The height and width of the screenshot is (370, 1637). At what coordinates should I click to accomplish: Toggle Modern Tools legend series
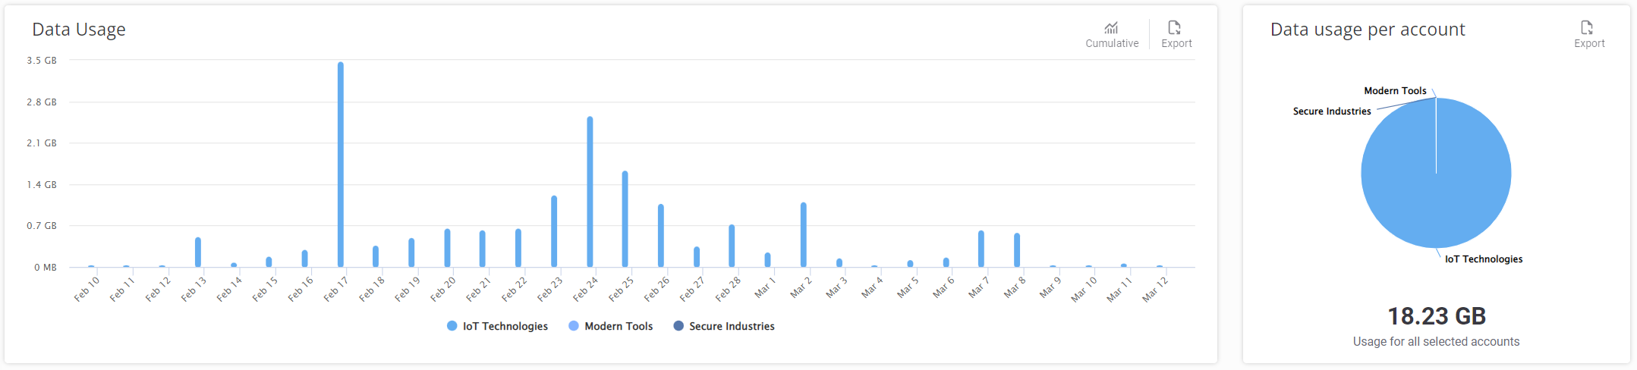(618, 326)
